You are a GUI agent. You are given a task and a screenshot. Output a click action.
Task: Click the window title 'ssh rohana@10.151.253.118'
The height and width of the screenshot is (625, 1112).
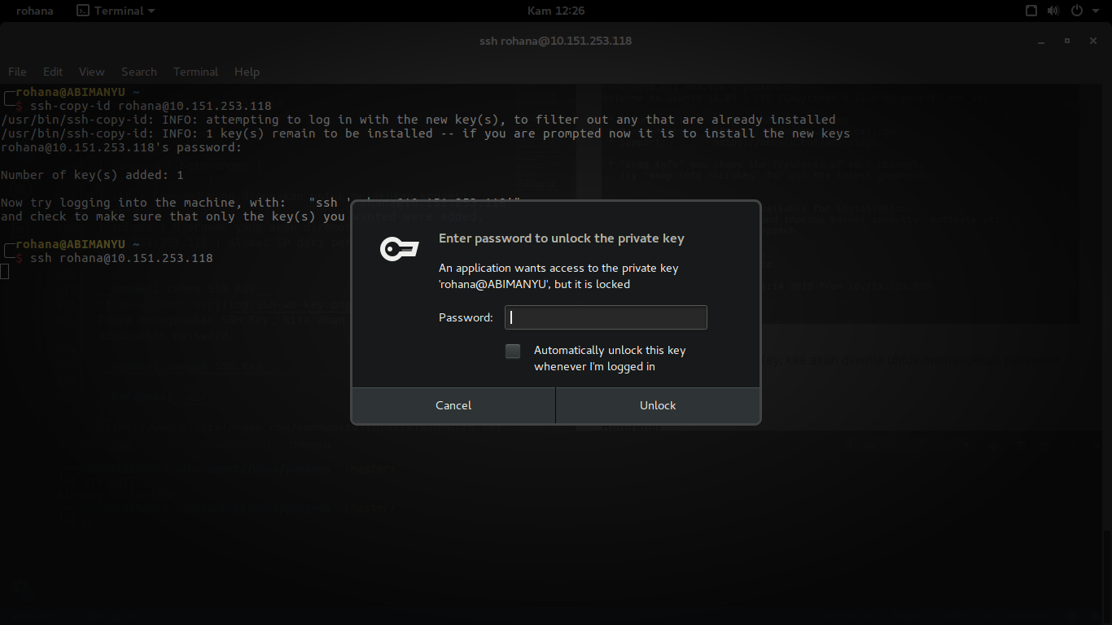556,41
